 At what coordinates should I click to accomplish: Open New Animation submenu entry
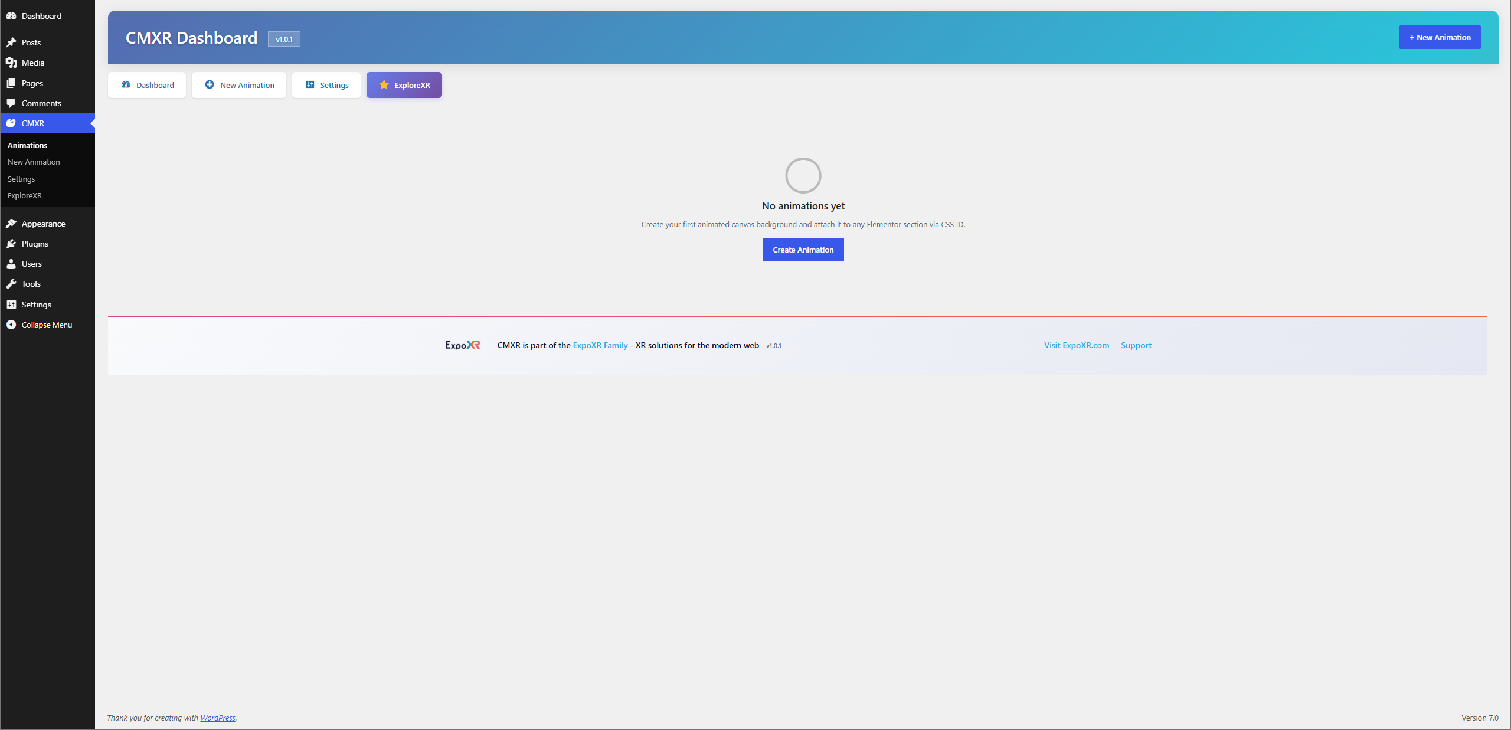tap(34, 162)
